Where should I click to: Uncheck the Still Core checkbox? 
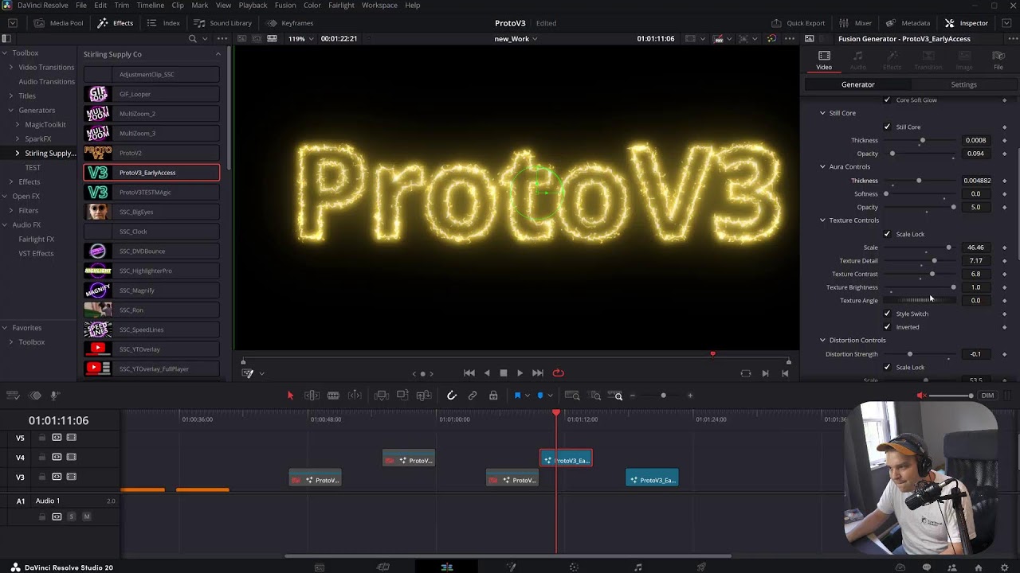click(887, 127)
